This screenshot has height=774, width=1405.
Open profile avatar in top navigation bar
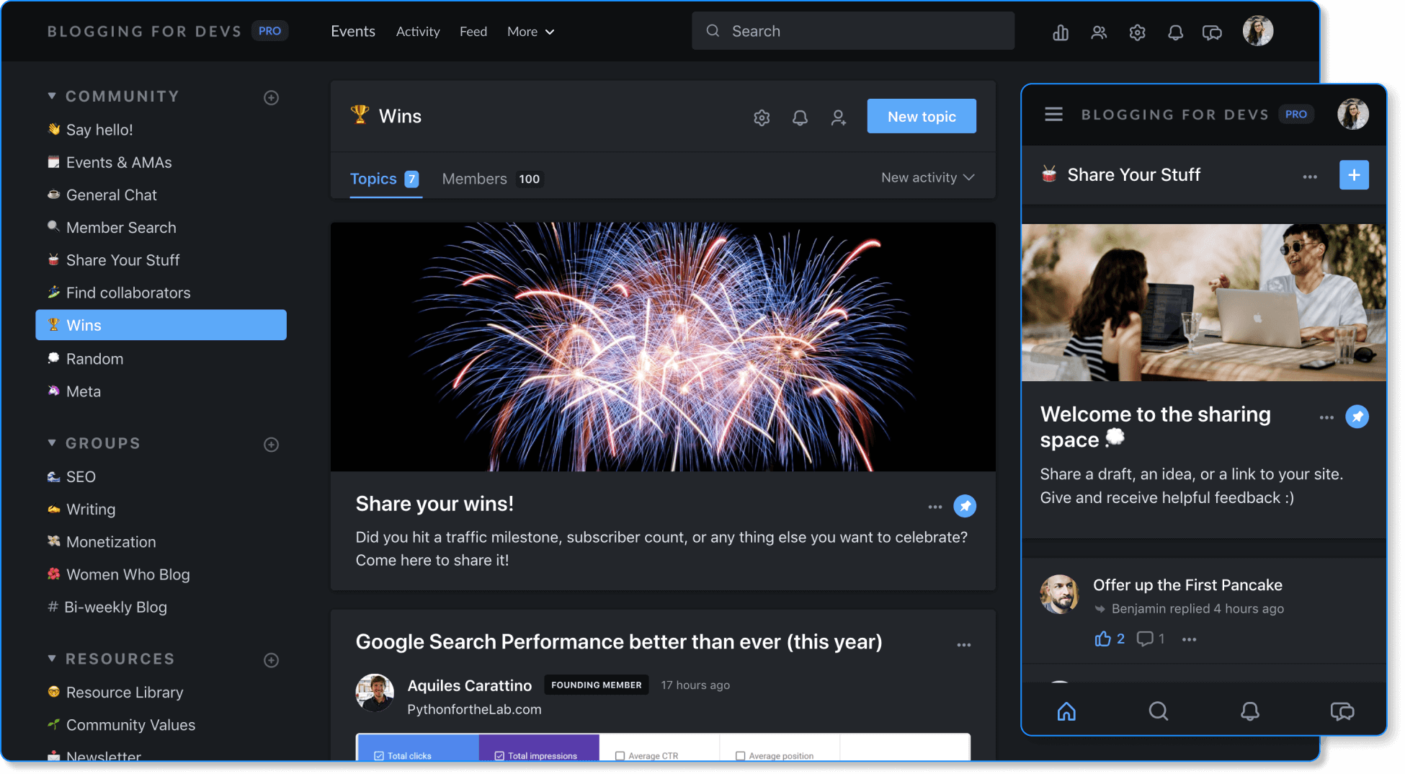pos(1258,31)
